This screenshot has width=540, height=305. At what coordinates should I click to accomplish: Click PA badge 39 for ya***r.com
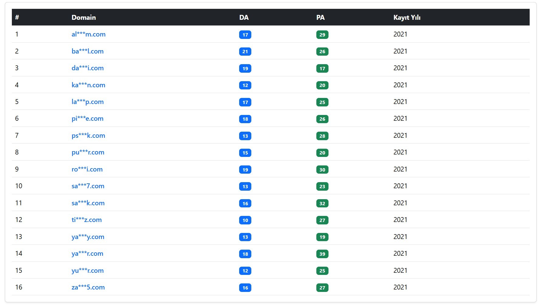coord(322,254)
